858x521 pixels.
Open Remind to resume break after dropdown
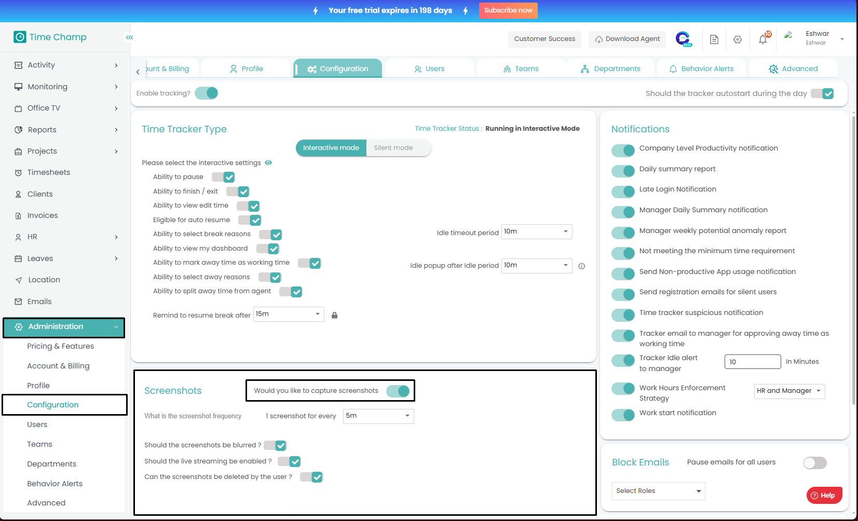289,314
